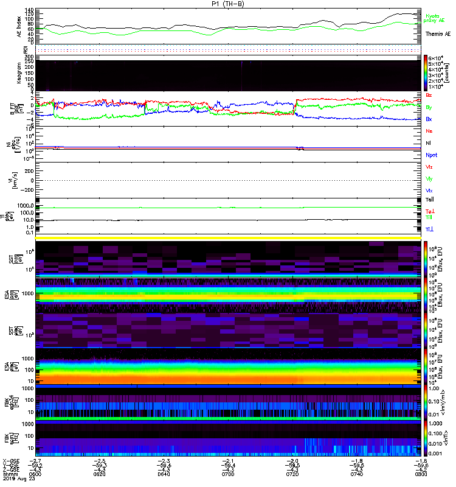Click the red Vix velocity legend label
This screenshot has height=487, width=456.
pos(429,167)
